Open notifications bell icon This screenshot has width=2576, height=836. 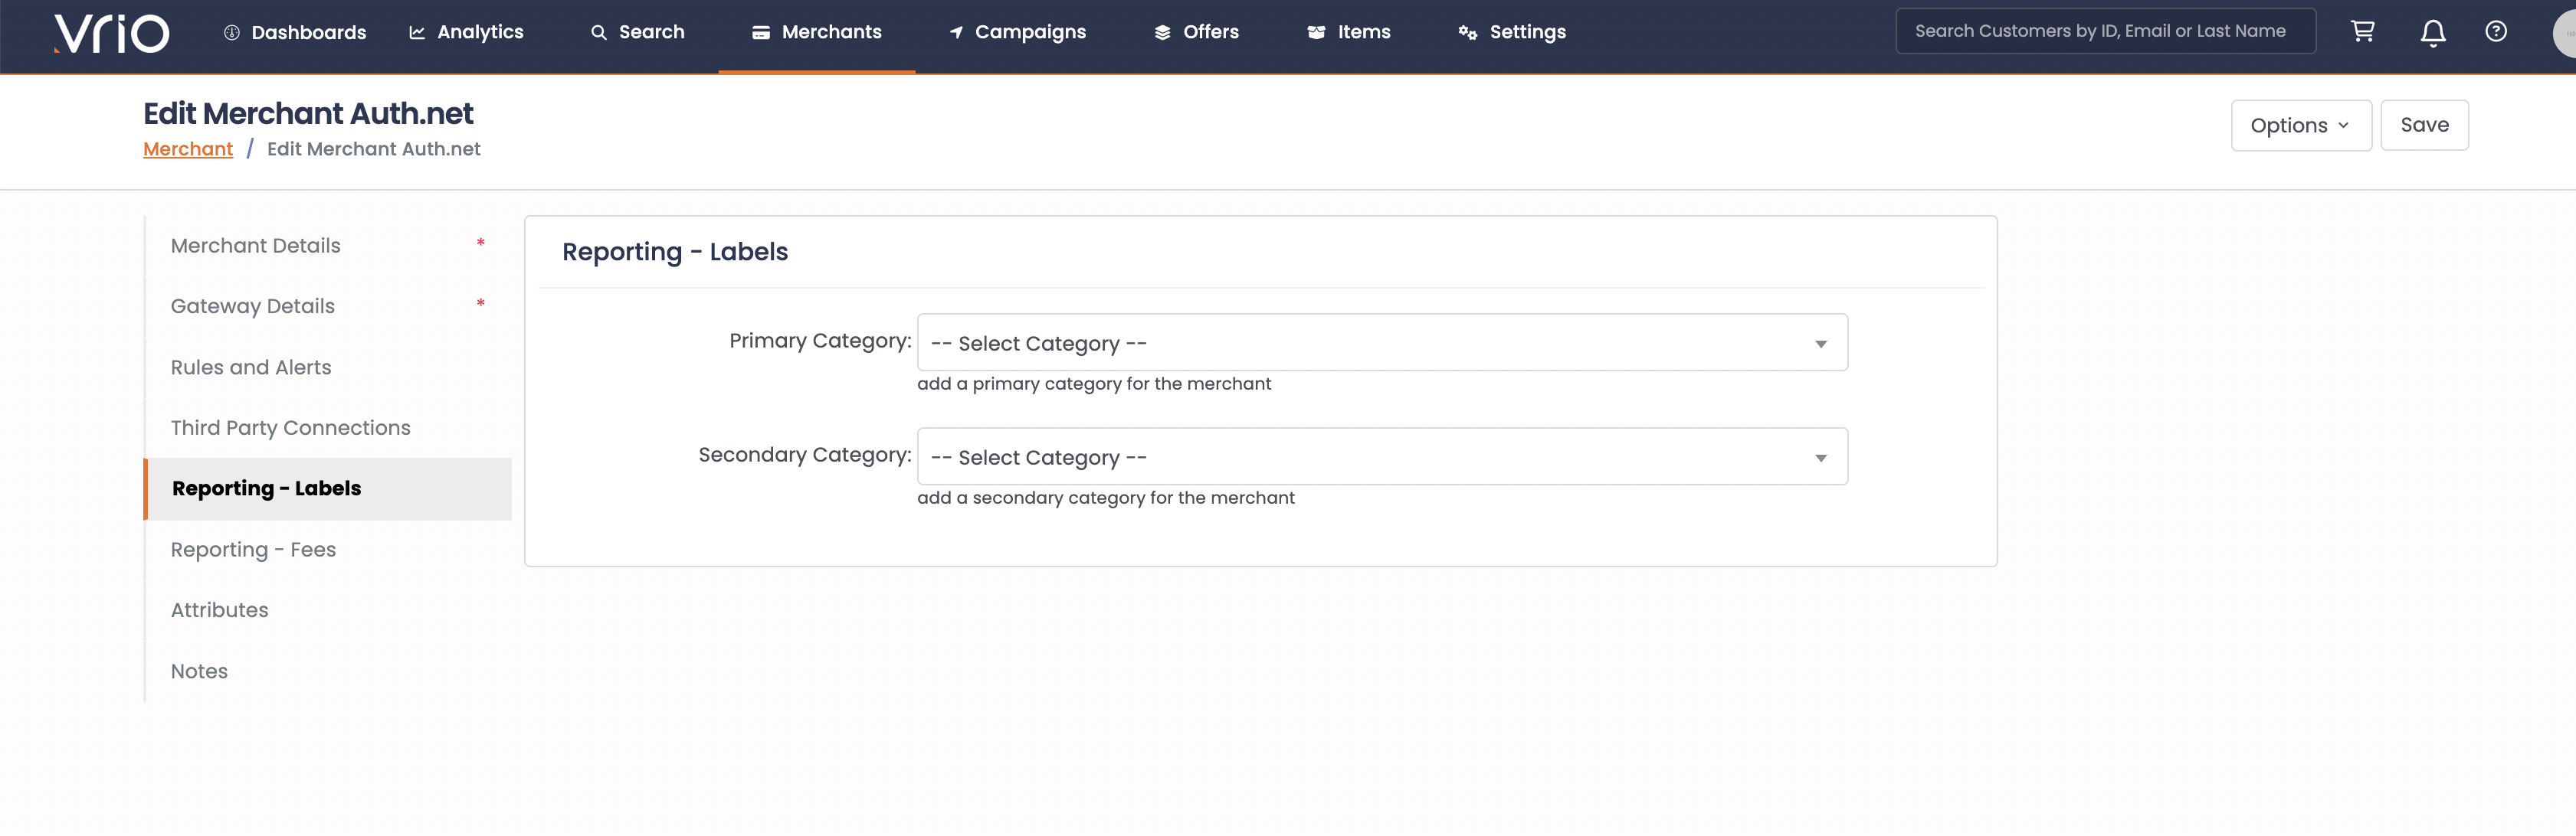(2433, 33)
